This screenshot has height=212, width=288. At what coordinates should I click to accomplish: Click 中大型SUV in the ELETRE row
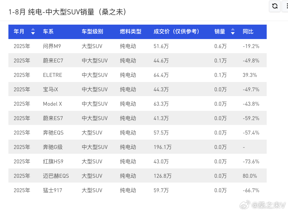coord(94,75)
